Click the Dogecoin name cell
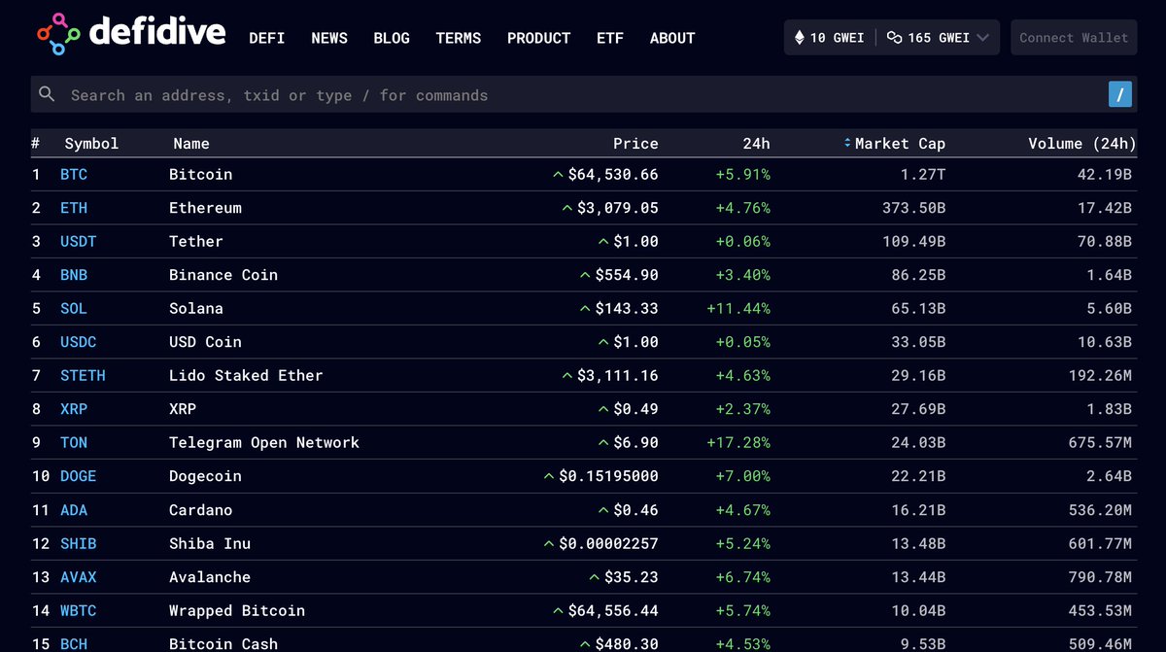Image resolution: width=1166 pixels, height=652 pixels. (205, 476)
